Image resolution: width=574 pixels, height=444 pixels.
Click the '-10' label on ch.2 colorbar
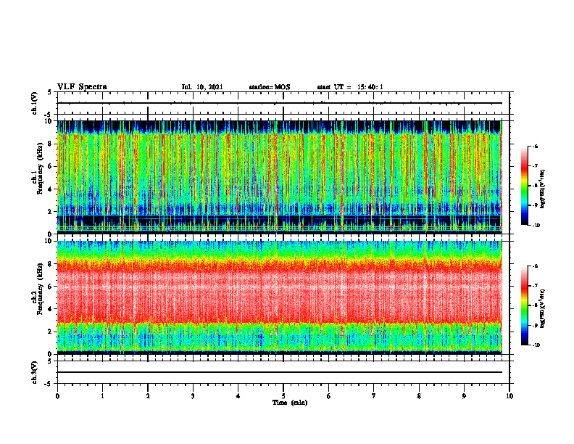click(x=536, y=345)
